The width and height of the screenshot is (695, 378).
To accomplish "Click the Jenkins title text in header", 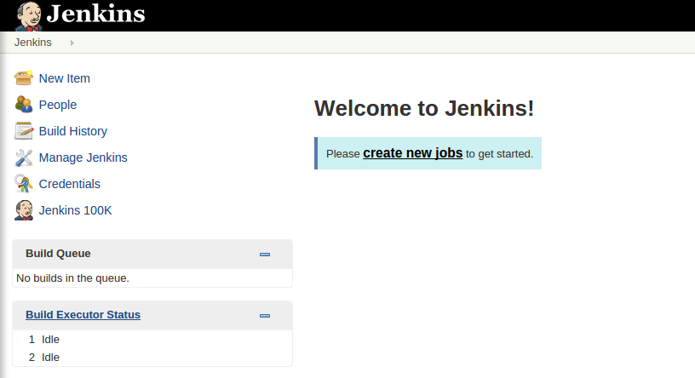I will coord(95,14).
